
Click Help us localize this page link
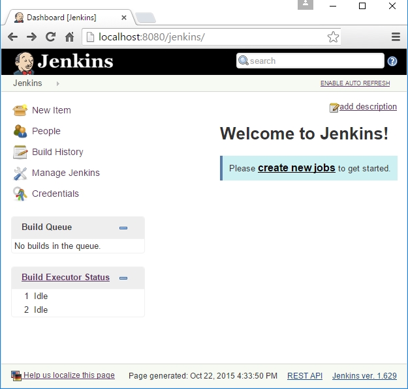coord(69,375)
